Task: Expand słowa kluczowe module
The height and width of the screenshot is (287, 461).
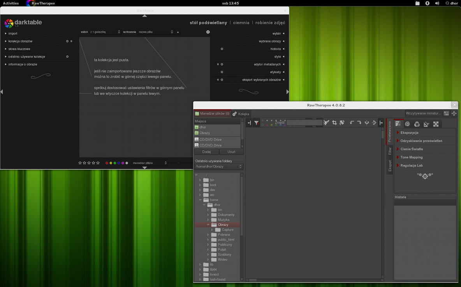Action: 5,49
